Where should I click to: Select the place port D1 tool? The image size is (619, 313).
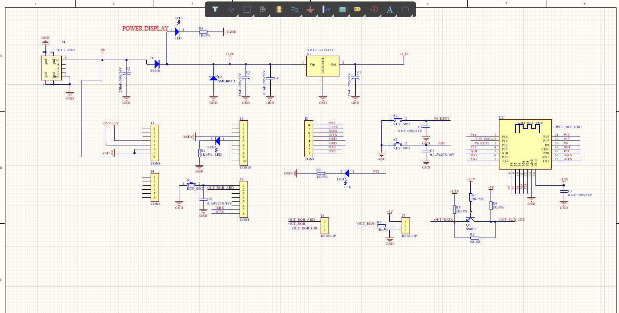[358, 9]
